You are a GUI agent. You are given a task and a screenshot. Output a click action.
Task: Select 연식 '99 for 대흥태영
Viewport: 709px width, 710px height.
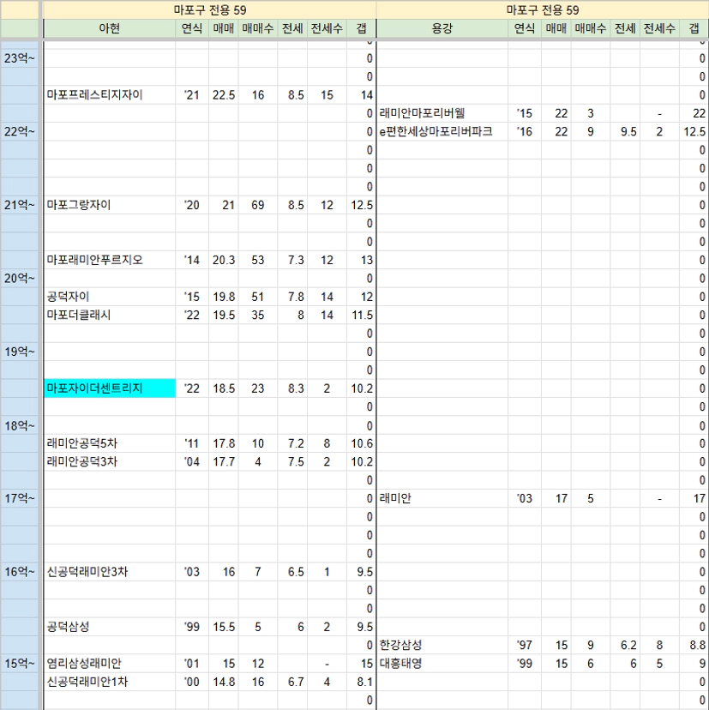tap(525, 664)
